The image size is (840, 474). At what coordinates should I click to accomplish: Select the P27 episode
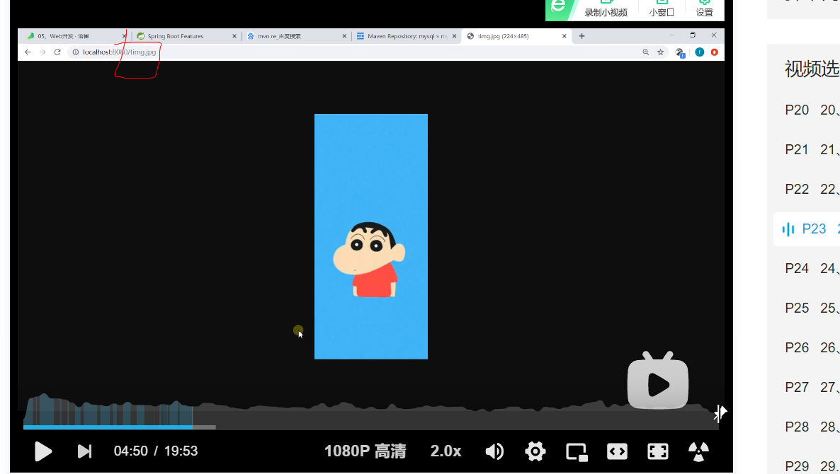pos(812,387)
